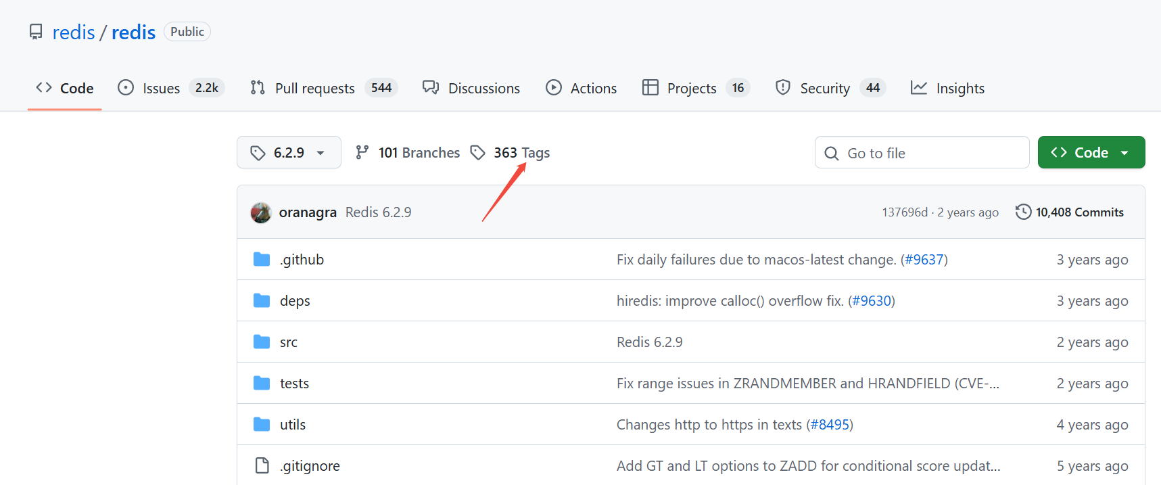1161x485 pixels.
Task: Open the Issues tab
Action: point(170,88)
